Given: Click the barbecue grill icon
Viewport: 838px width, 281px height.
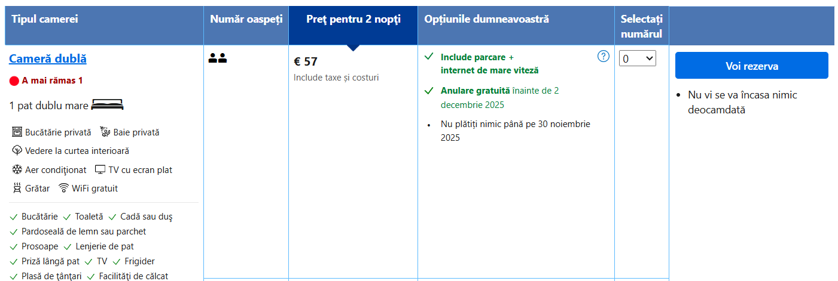Looking at the screenshot, I should point(17,189).
